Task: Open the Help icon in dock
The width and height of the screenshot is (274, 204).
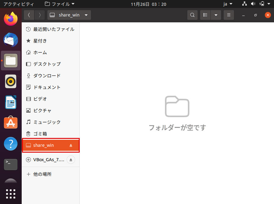Action: point(11,144)
